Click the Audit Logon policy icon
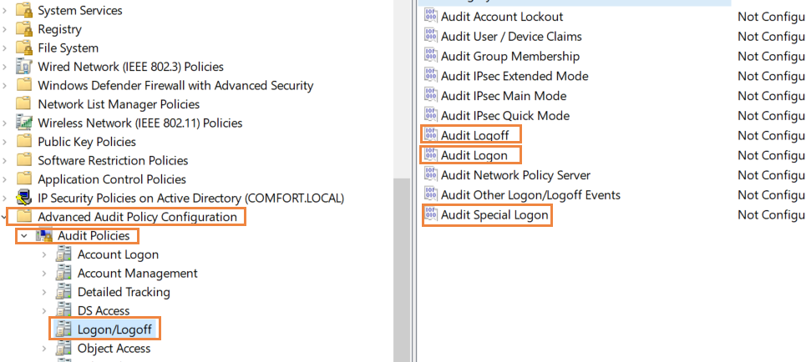The height and width of the screenshot is (362, 806). (x=431, y=154)
